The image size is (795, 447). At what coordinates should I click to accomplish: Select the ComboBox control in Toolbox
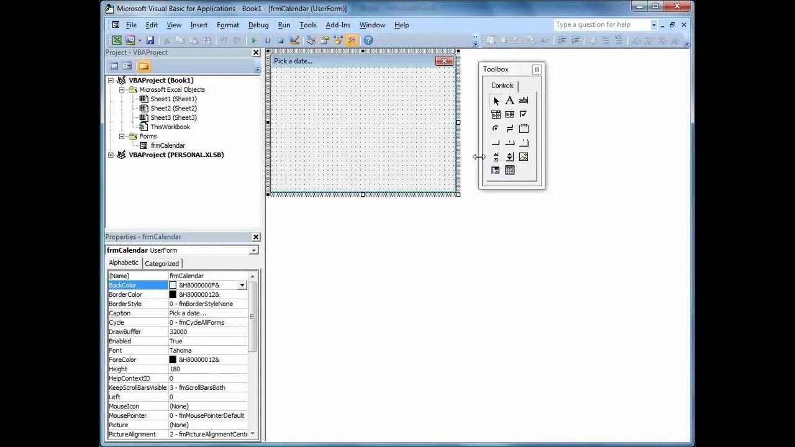pyautogui.click(x=496, y=114)
